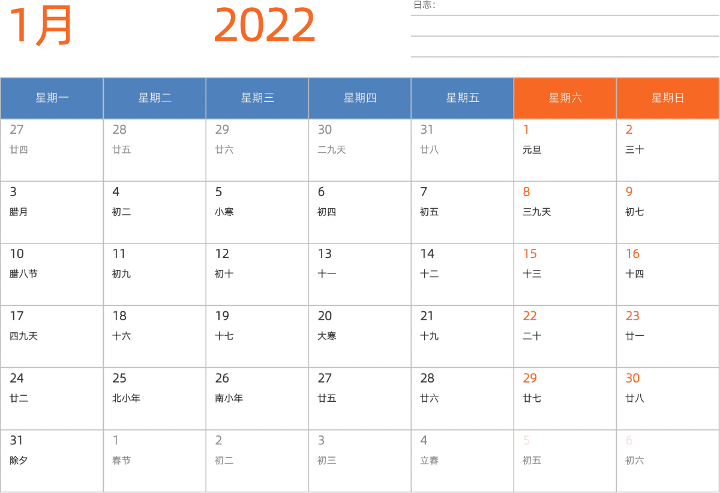Click the 日志 notes label
The width and height of the screenshot is (720, 493).
click(x=424, y=5)
